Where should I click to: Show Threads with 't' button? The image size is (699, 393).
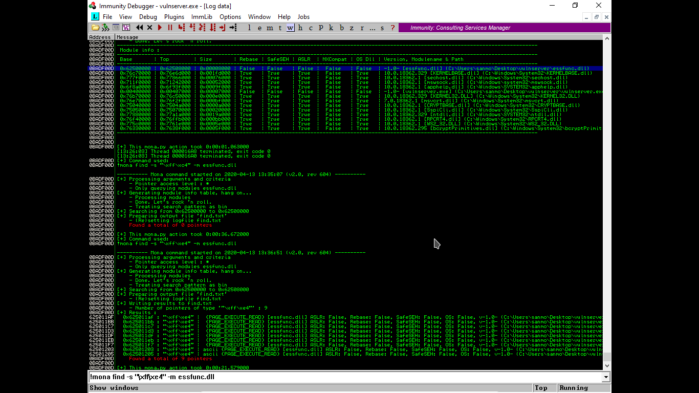(280, 28)
